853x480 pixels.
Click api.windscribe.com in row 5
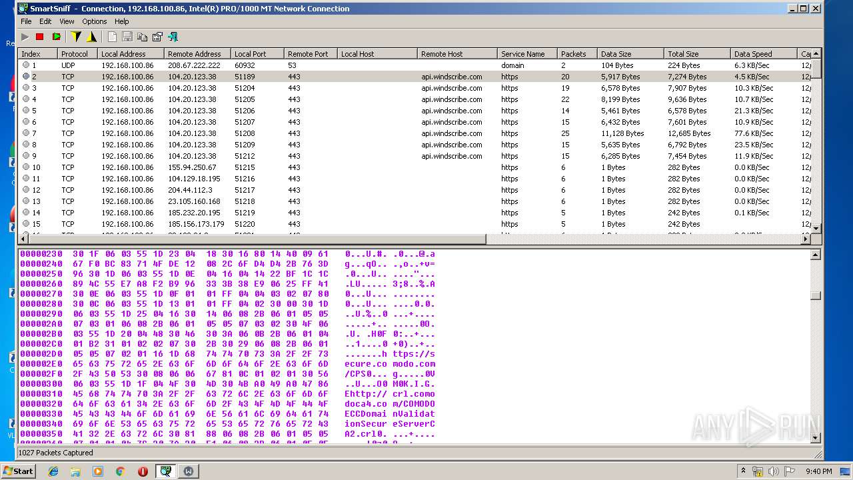[x=451, y=111]
